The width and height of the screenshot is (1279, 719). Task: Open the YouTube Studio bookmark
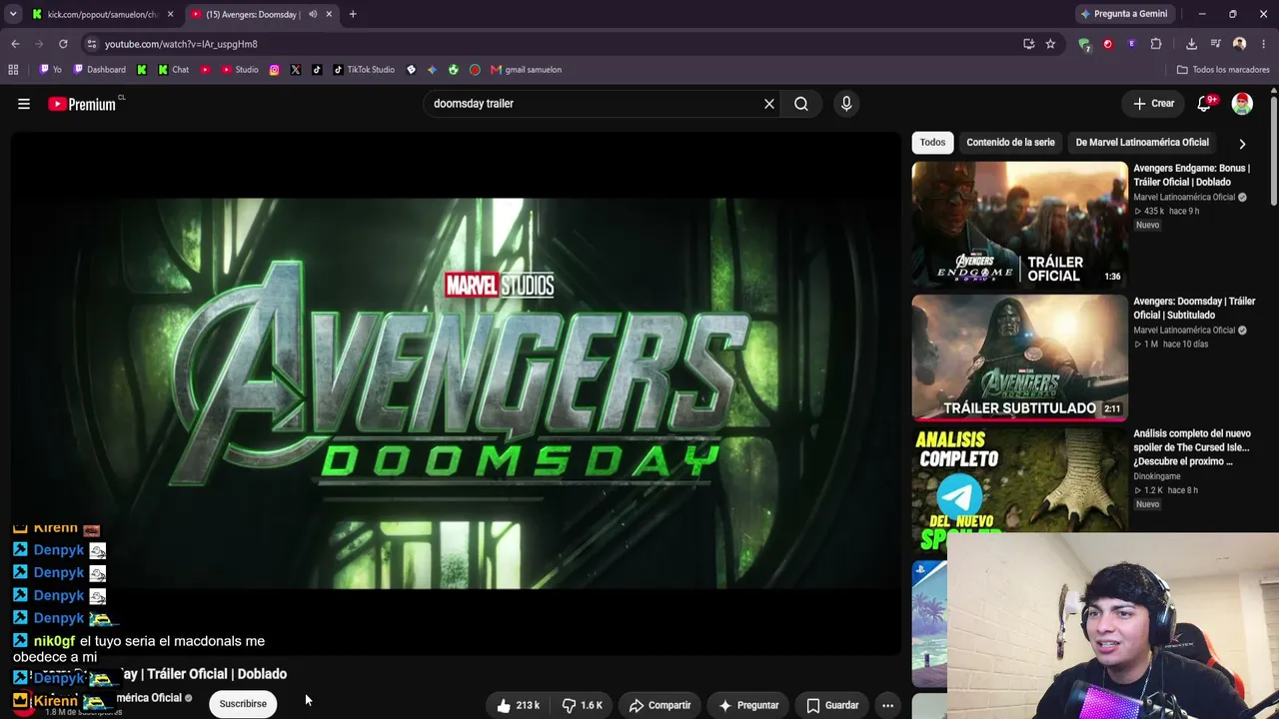[240, 70]
